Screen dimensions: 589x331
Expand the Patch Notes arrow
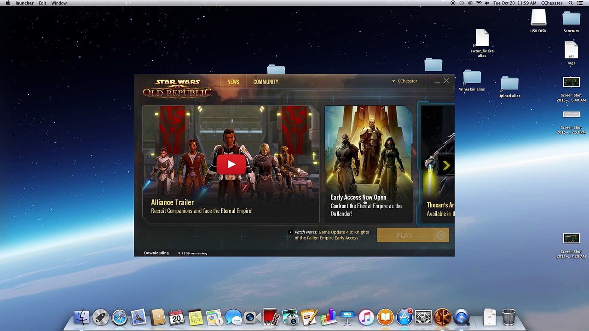point(290,232)
